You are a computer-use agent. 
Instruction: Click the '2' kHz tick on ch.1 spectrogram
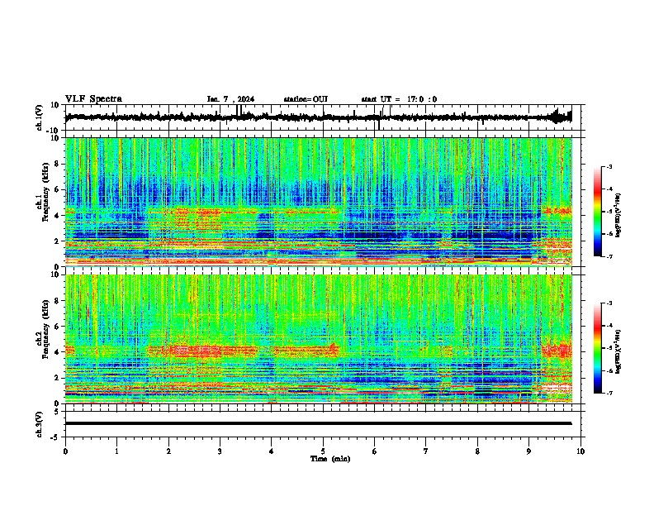click(x=57, y=241)
